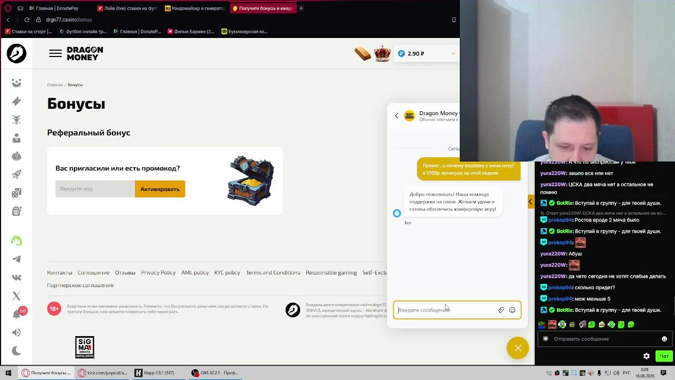Viewport: 675px width, 380px height.
Task: Open Kick chat settings gear
Action: (647, 356)
